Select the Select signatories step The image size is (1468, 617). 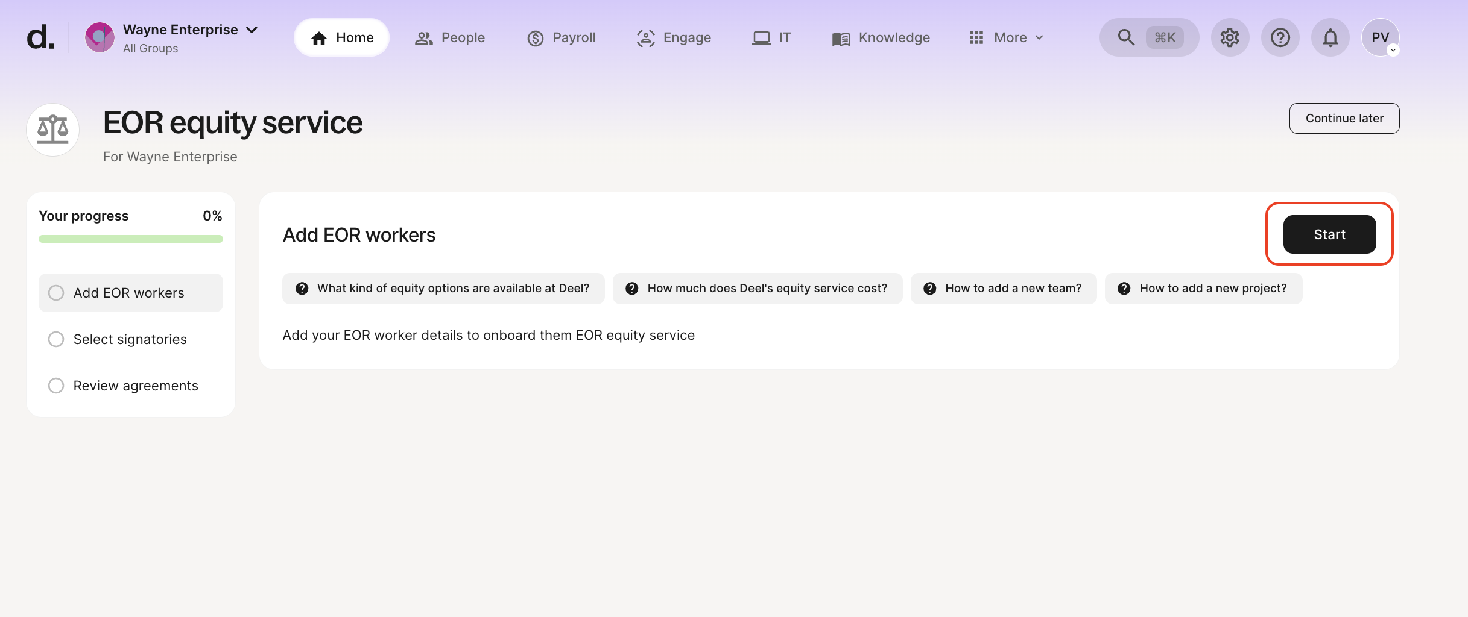click(x=131, y=339)
